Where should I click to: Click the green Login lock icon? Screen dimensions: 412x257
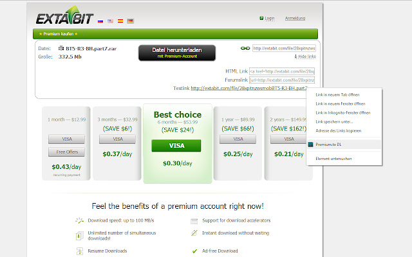pos(261,18)
